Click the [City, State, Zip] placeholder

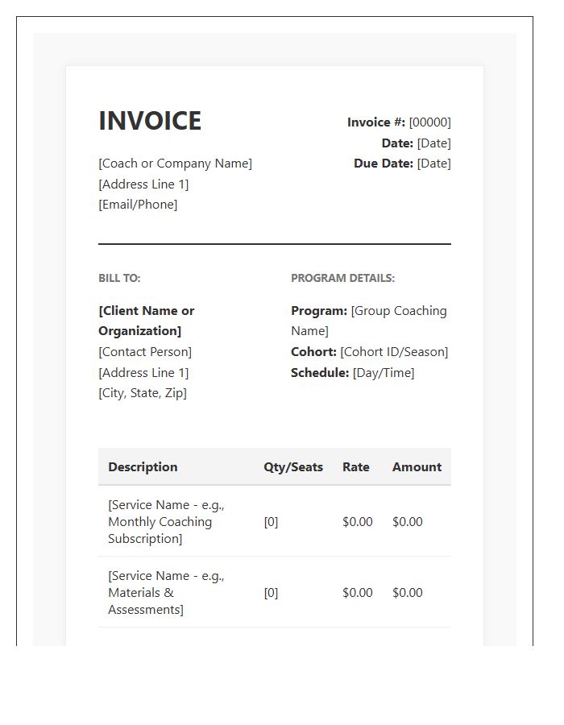143,393
